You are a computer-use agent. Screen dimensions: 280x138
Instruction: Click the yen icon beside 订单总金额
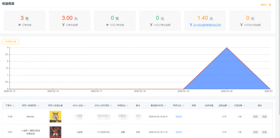tap(63, 25)
